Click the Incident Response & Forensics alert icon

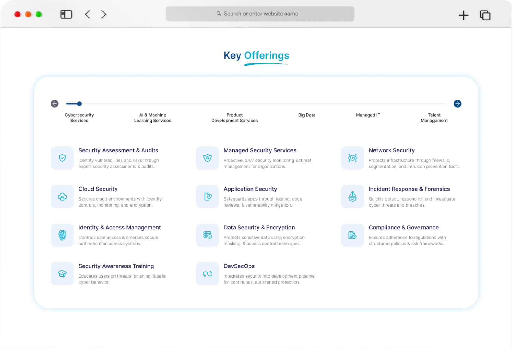[352, 196]
